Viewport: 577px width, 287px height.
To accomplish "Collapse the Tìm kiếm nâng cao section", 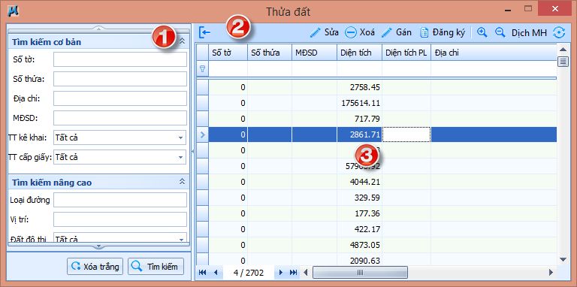I will pyautogui.click(x=182, y=182).
